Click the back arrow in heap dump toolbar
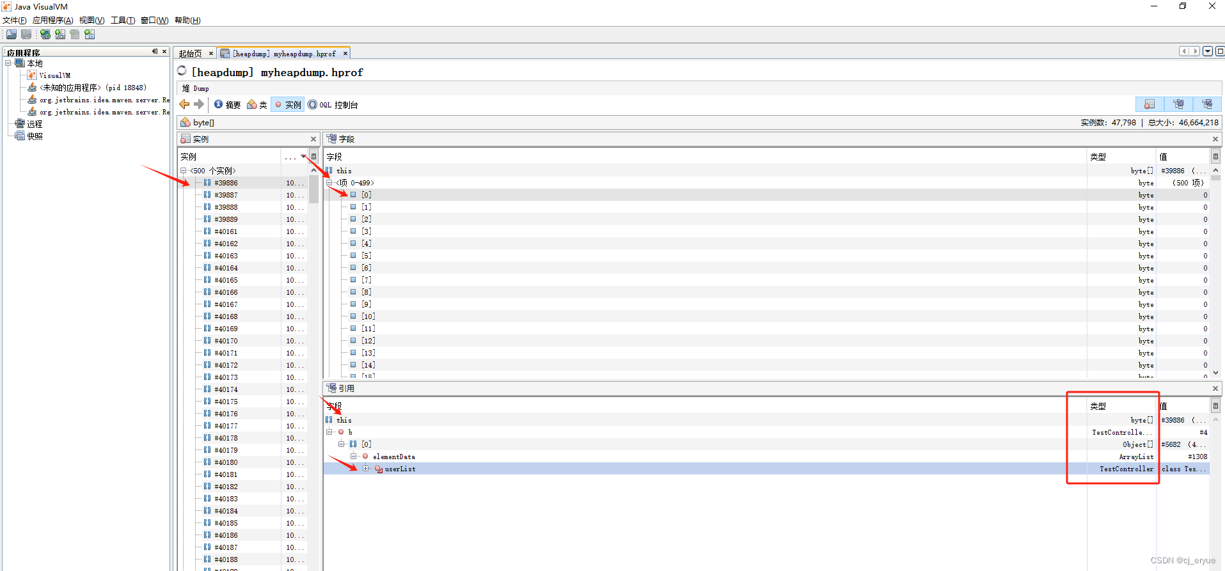Viewport: 1225px width, 571px height. [x=184, y=104]
